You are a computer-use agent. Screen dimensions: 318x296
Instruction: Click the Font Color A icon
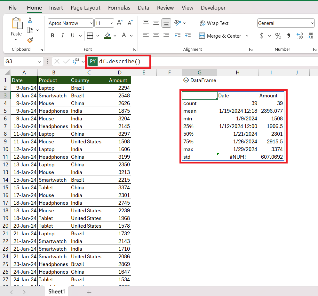124,35
